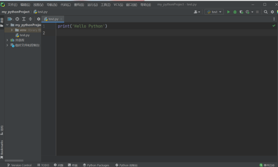Screen dimensions: 278x167
Task: Click test.py in the breadcrumb bar
Action: 41,12
